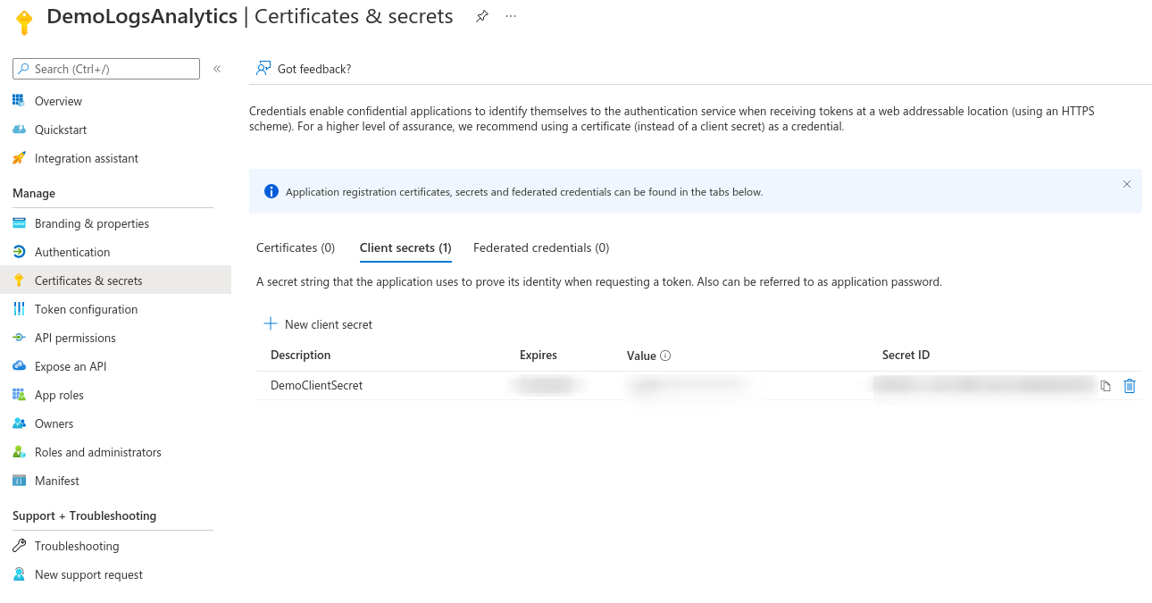Switch to the Certificates tab

295,247
